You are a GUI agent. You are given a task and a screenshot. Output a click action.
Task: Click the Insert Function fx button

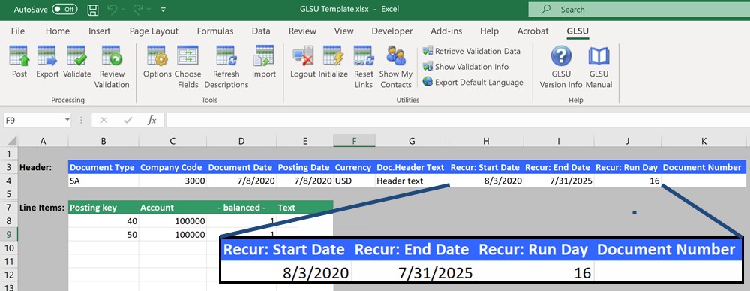[151, 121]
